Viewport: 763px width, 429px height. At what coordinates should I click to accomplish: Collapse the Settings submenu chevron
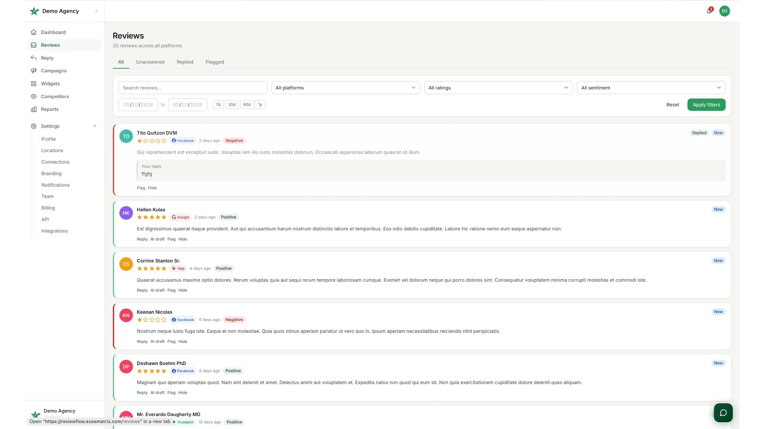pos(95,126)
